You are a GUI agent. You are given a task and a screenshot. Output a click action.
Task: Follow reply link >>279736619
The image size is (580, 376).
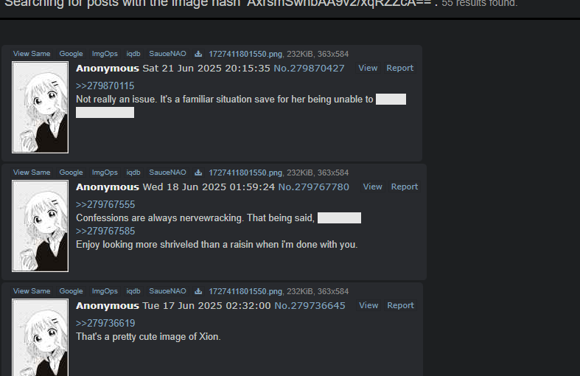[105, 324]
